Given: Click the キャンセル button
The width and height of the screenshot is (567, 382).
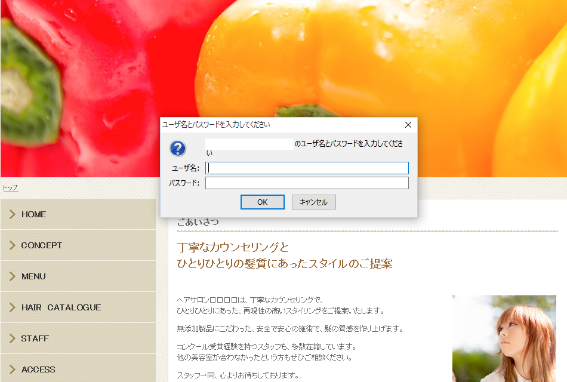Looking at the screenshot, I should 313,202.
